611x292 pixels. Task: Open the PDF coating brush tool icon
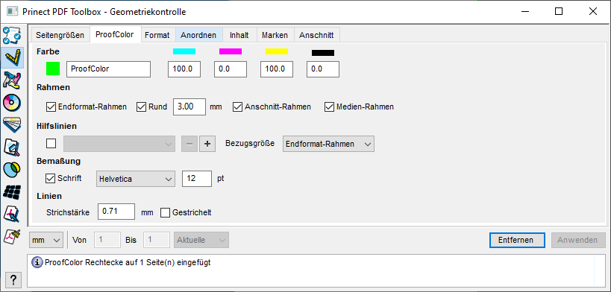12,236
